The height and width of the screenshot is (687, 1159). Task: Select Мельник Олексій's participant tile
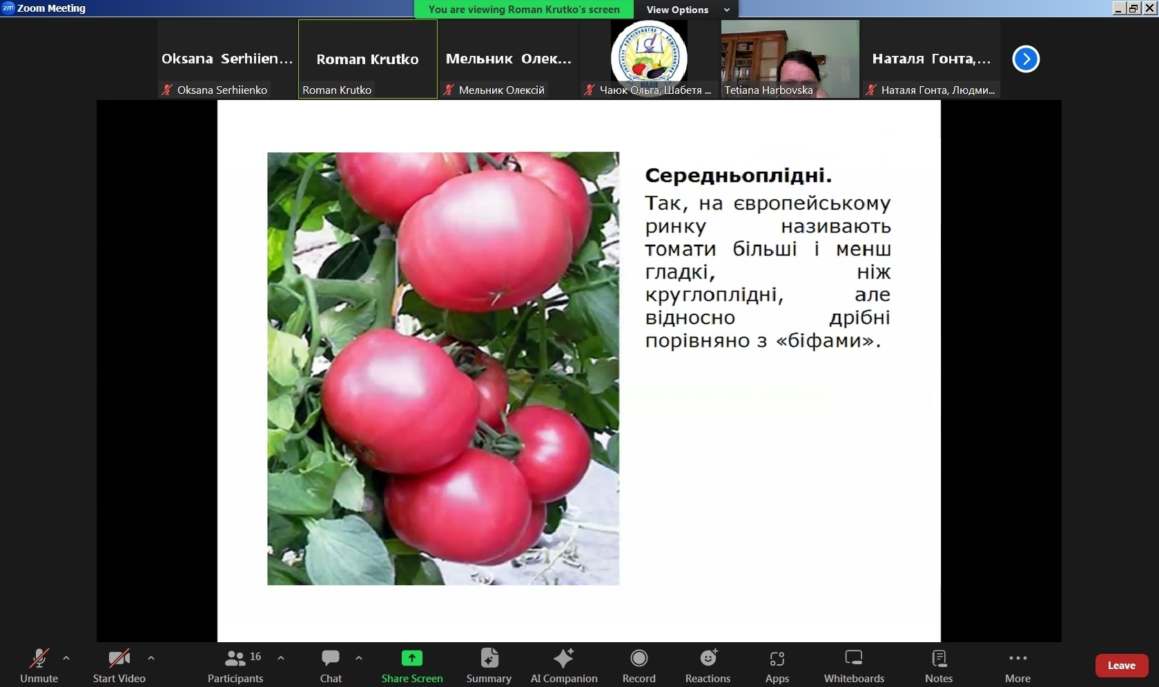pos(509,59)
